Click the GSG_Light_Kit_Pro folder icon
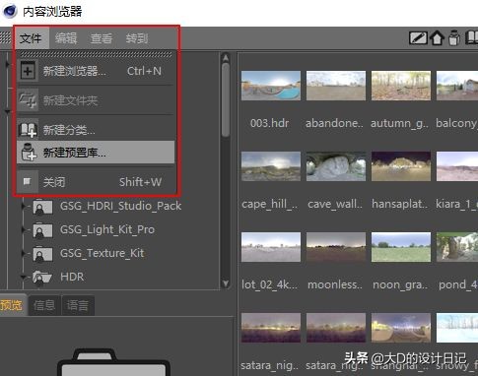 pyautogui.click(x=42, y=230)
